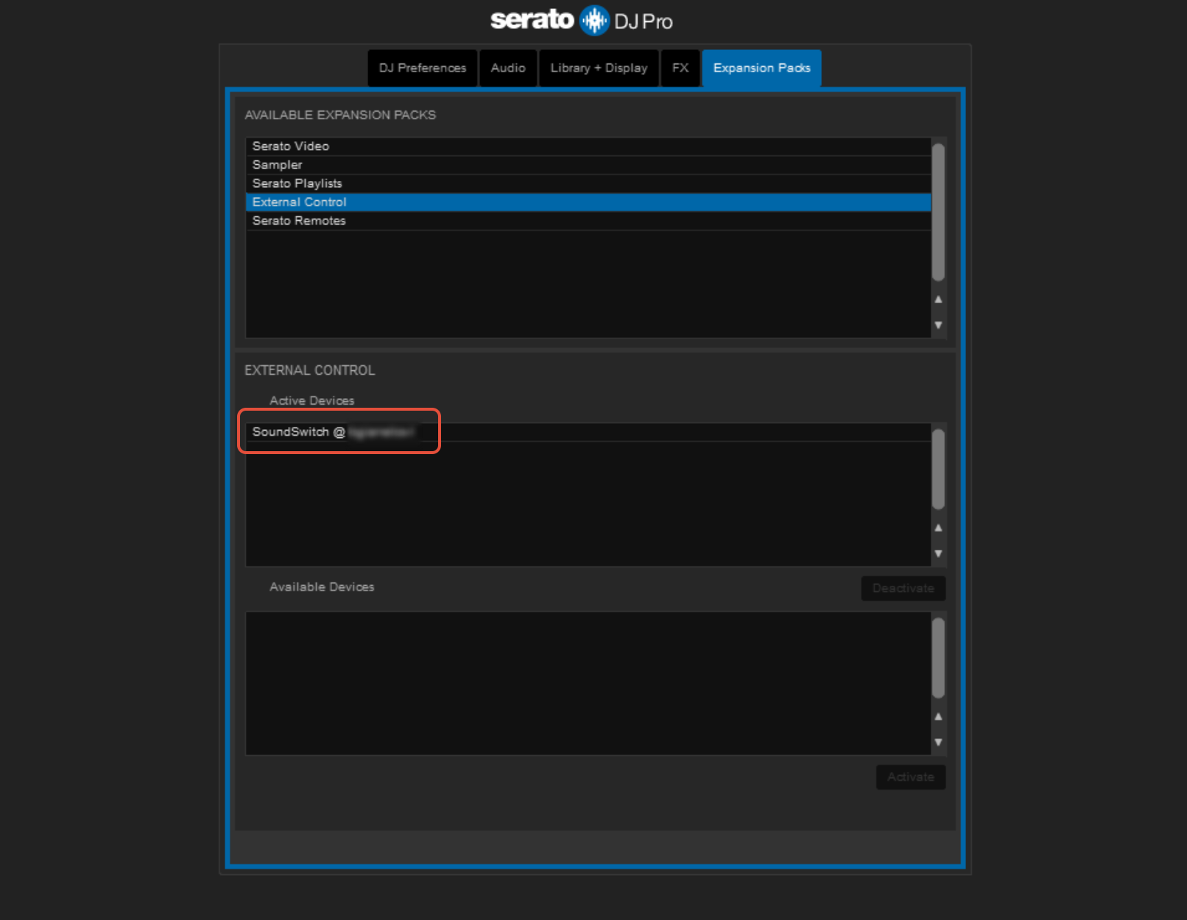Open the DJ Preferences tab
The image size is (1187, 920).
point(423,68)
